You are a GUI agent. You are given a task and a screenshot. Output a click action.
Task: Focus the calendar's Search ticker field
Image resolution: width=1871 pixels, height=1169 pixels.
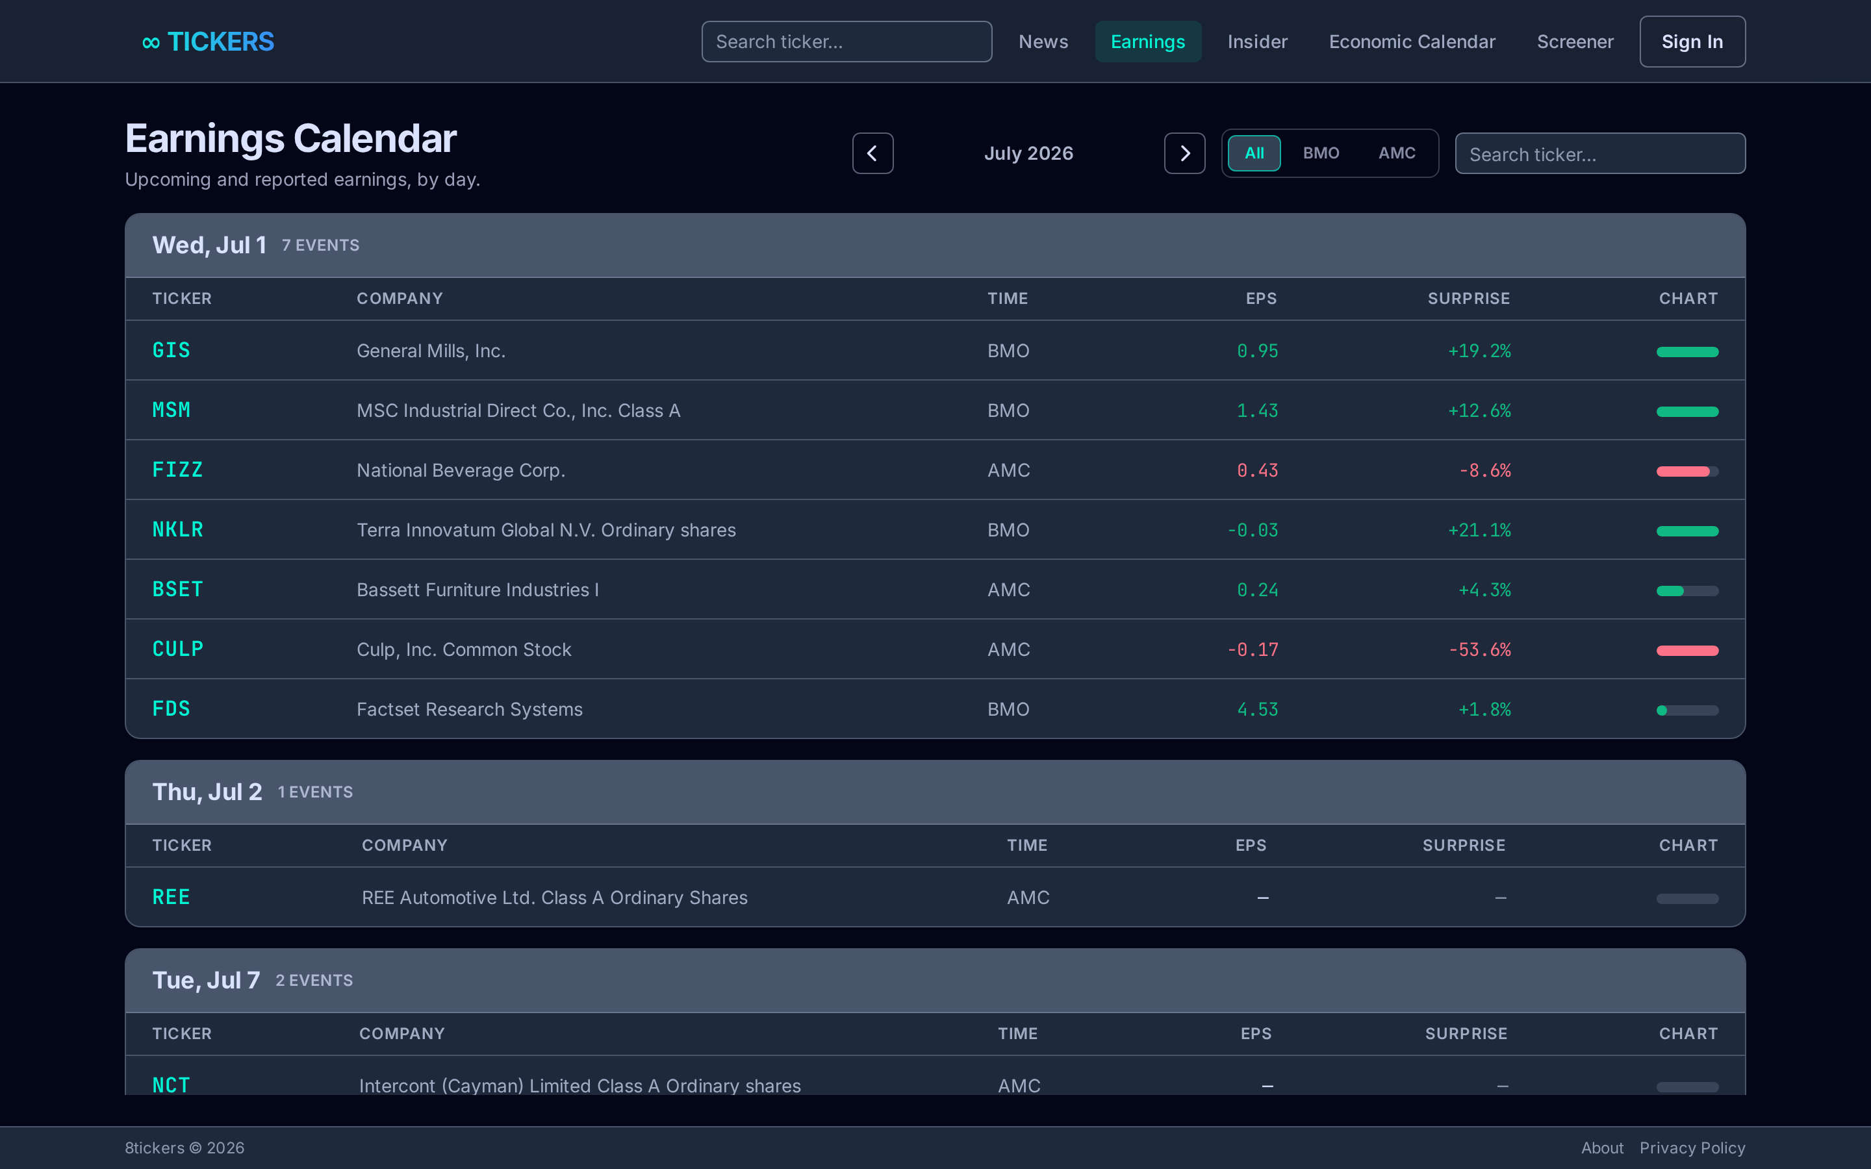[x=1599, y=154]
